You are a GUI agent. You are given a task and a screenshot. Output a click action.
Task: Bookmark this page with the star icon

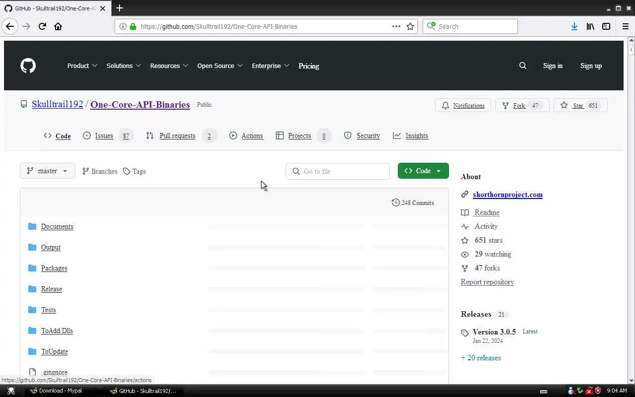click(410, 26)
